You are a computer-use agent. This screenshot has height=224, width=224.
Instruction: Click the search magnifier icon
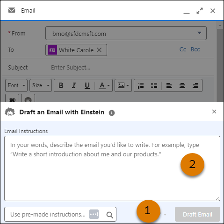pos(110,215)
